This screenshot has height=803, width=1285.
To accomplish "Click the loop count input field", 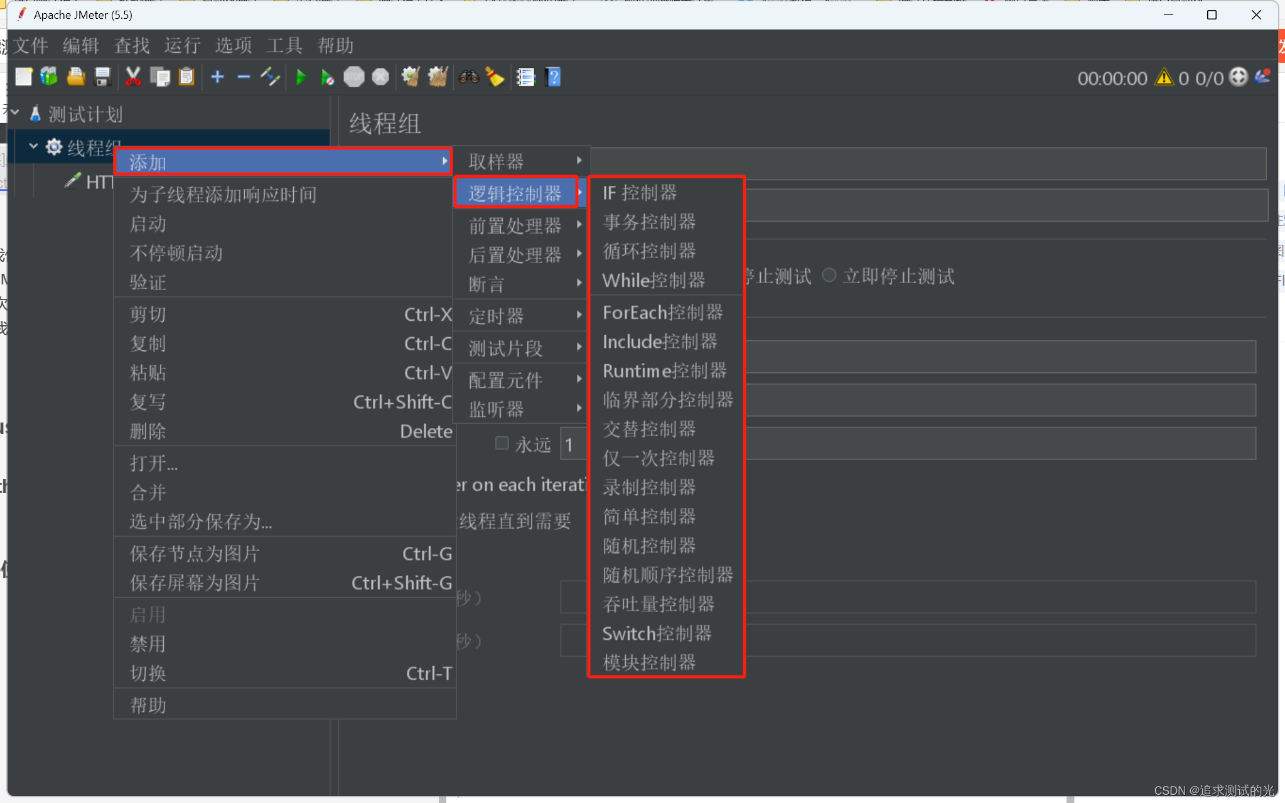I will point(908,444).
